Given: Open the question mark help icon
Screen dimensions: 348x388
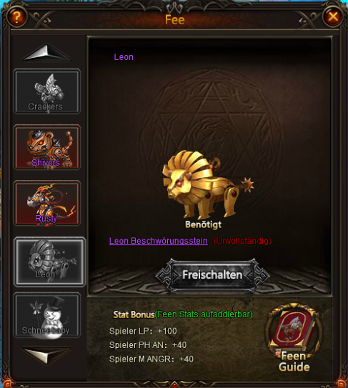Looking at the screenshot, I should [x=16, y=17].
